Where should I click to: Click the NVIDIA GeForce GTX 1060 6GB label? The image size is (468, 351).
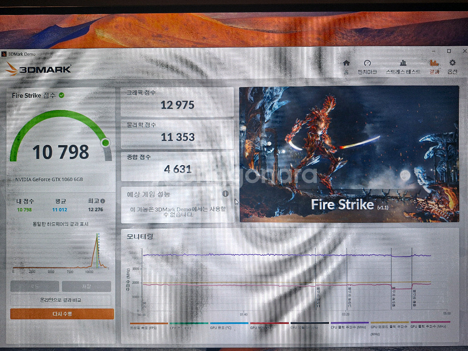49,179
